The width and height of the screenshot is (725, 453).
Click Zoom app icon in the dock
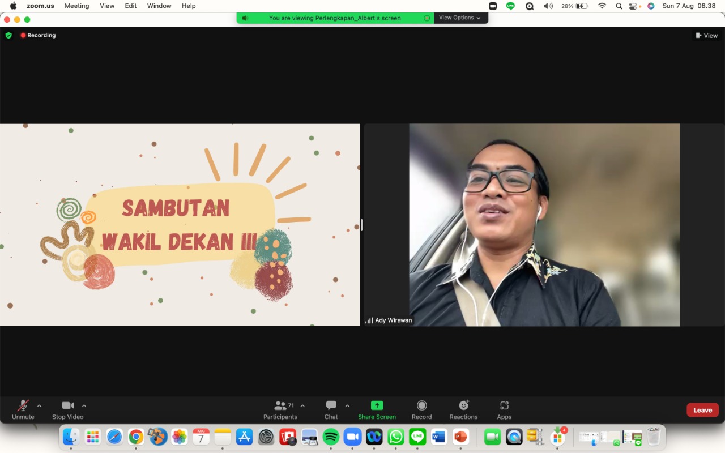tap(352, 437)
